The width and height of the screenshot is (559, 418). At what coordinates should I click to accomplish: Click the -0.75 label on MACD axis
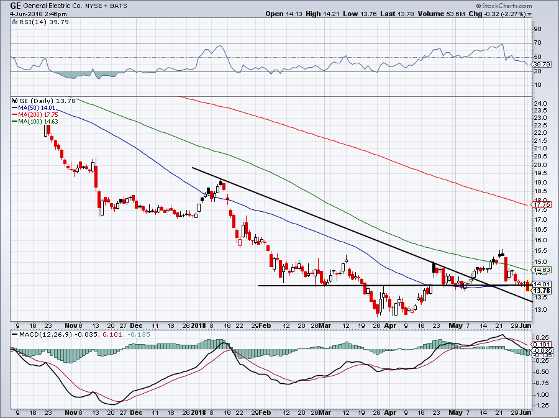tap(540, 383)
